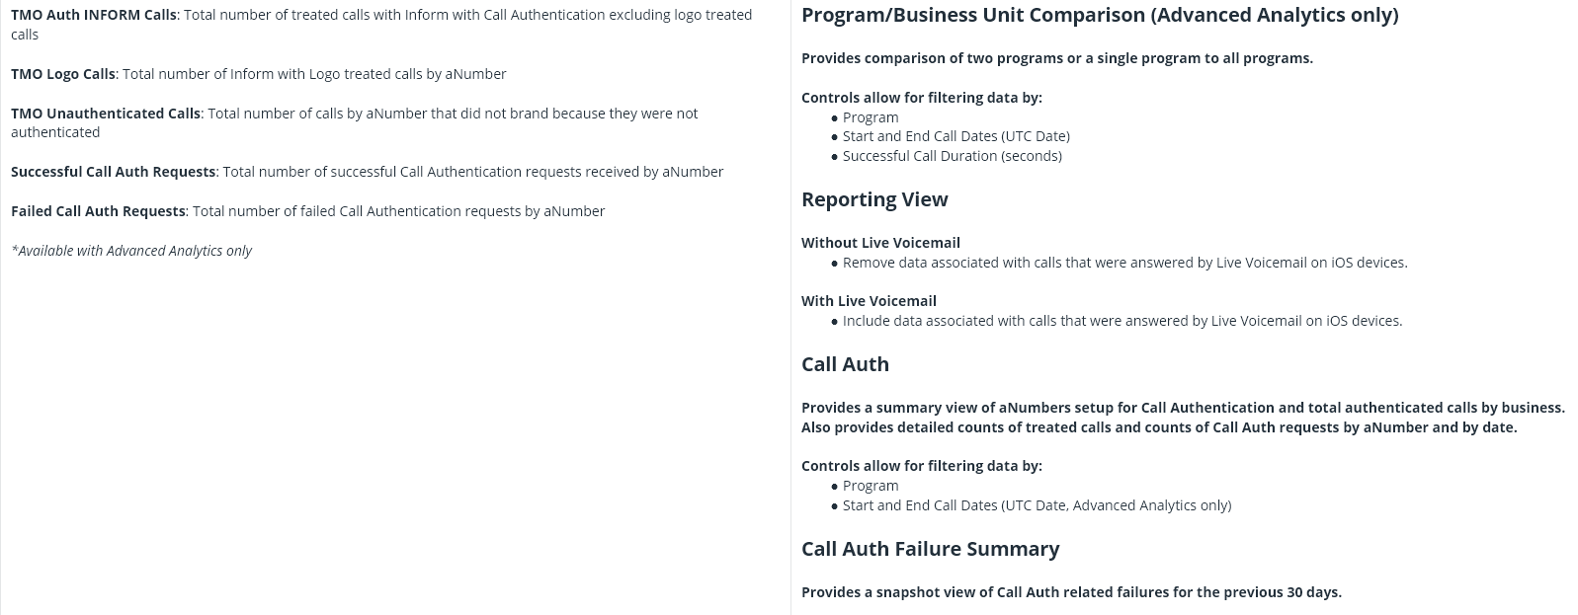
Task: Click 'Provides a snapshot view of Call Auth' text
Action: (x=1071, y=592)
